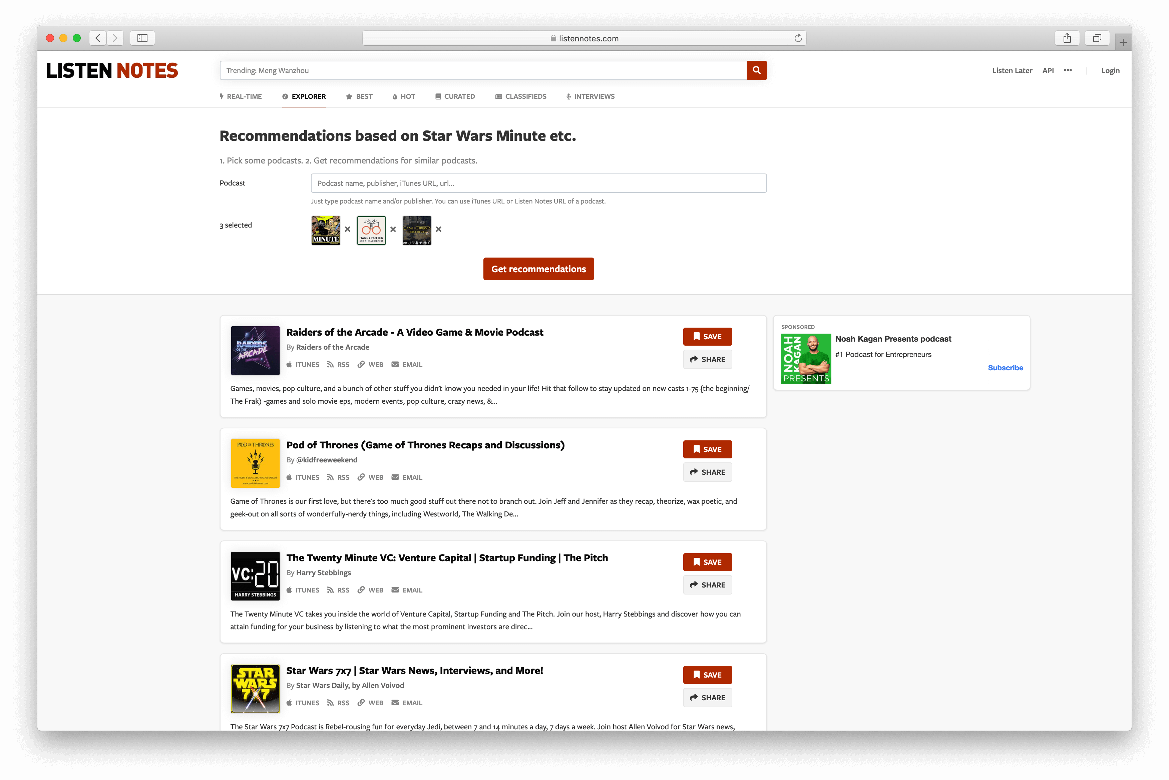Toggle Safari's sidebar button

pos(142,38)
